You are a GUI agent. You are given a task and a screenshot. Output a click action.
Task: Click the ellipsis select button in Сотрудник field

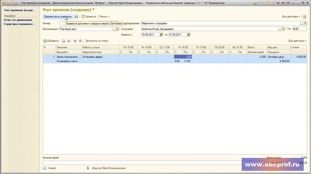click(280, 29)
